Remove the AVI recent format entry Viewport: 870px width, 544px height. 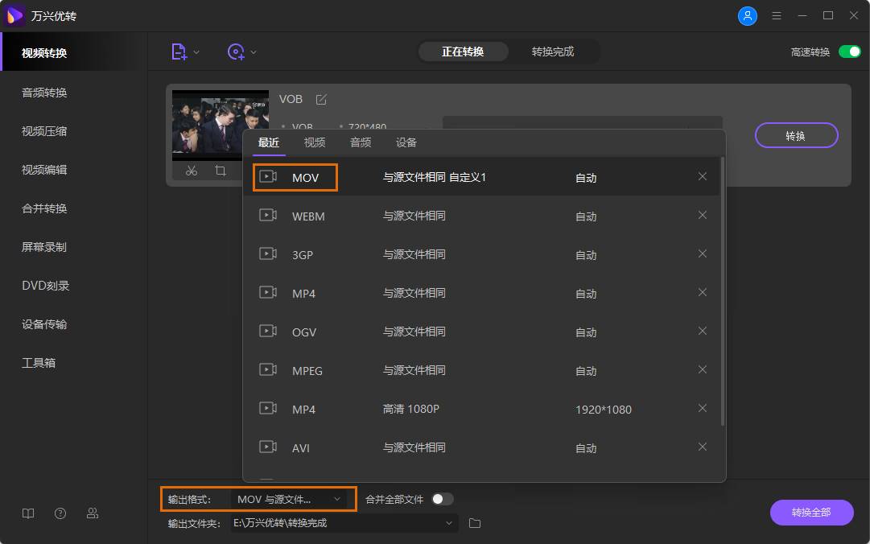[x=703, y=447]
